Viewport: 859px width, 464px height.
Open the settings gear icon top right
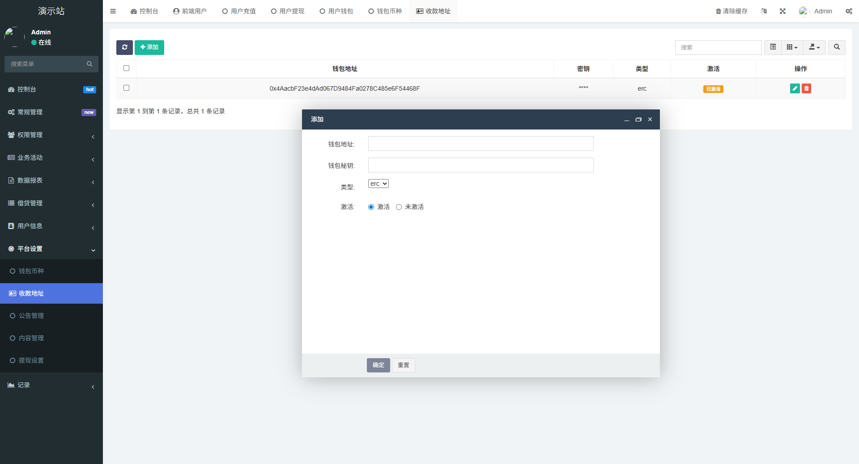[x=849, y=11]
